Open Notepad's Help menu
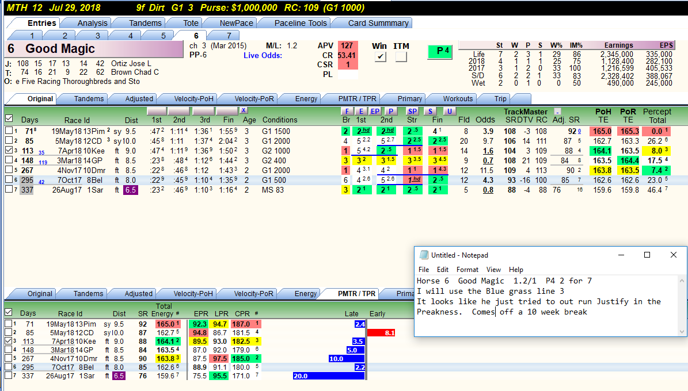This screenshot has height=391, width=688. (x=516, y=270)
